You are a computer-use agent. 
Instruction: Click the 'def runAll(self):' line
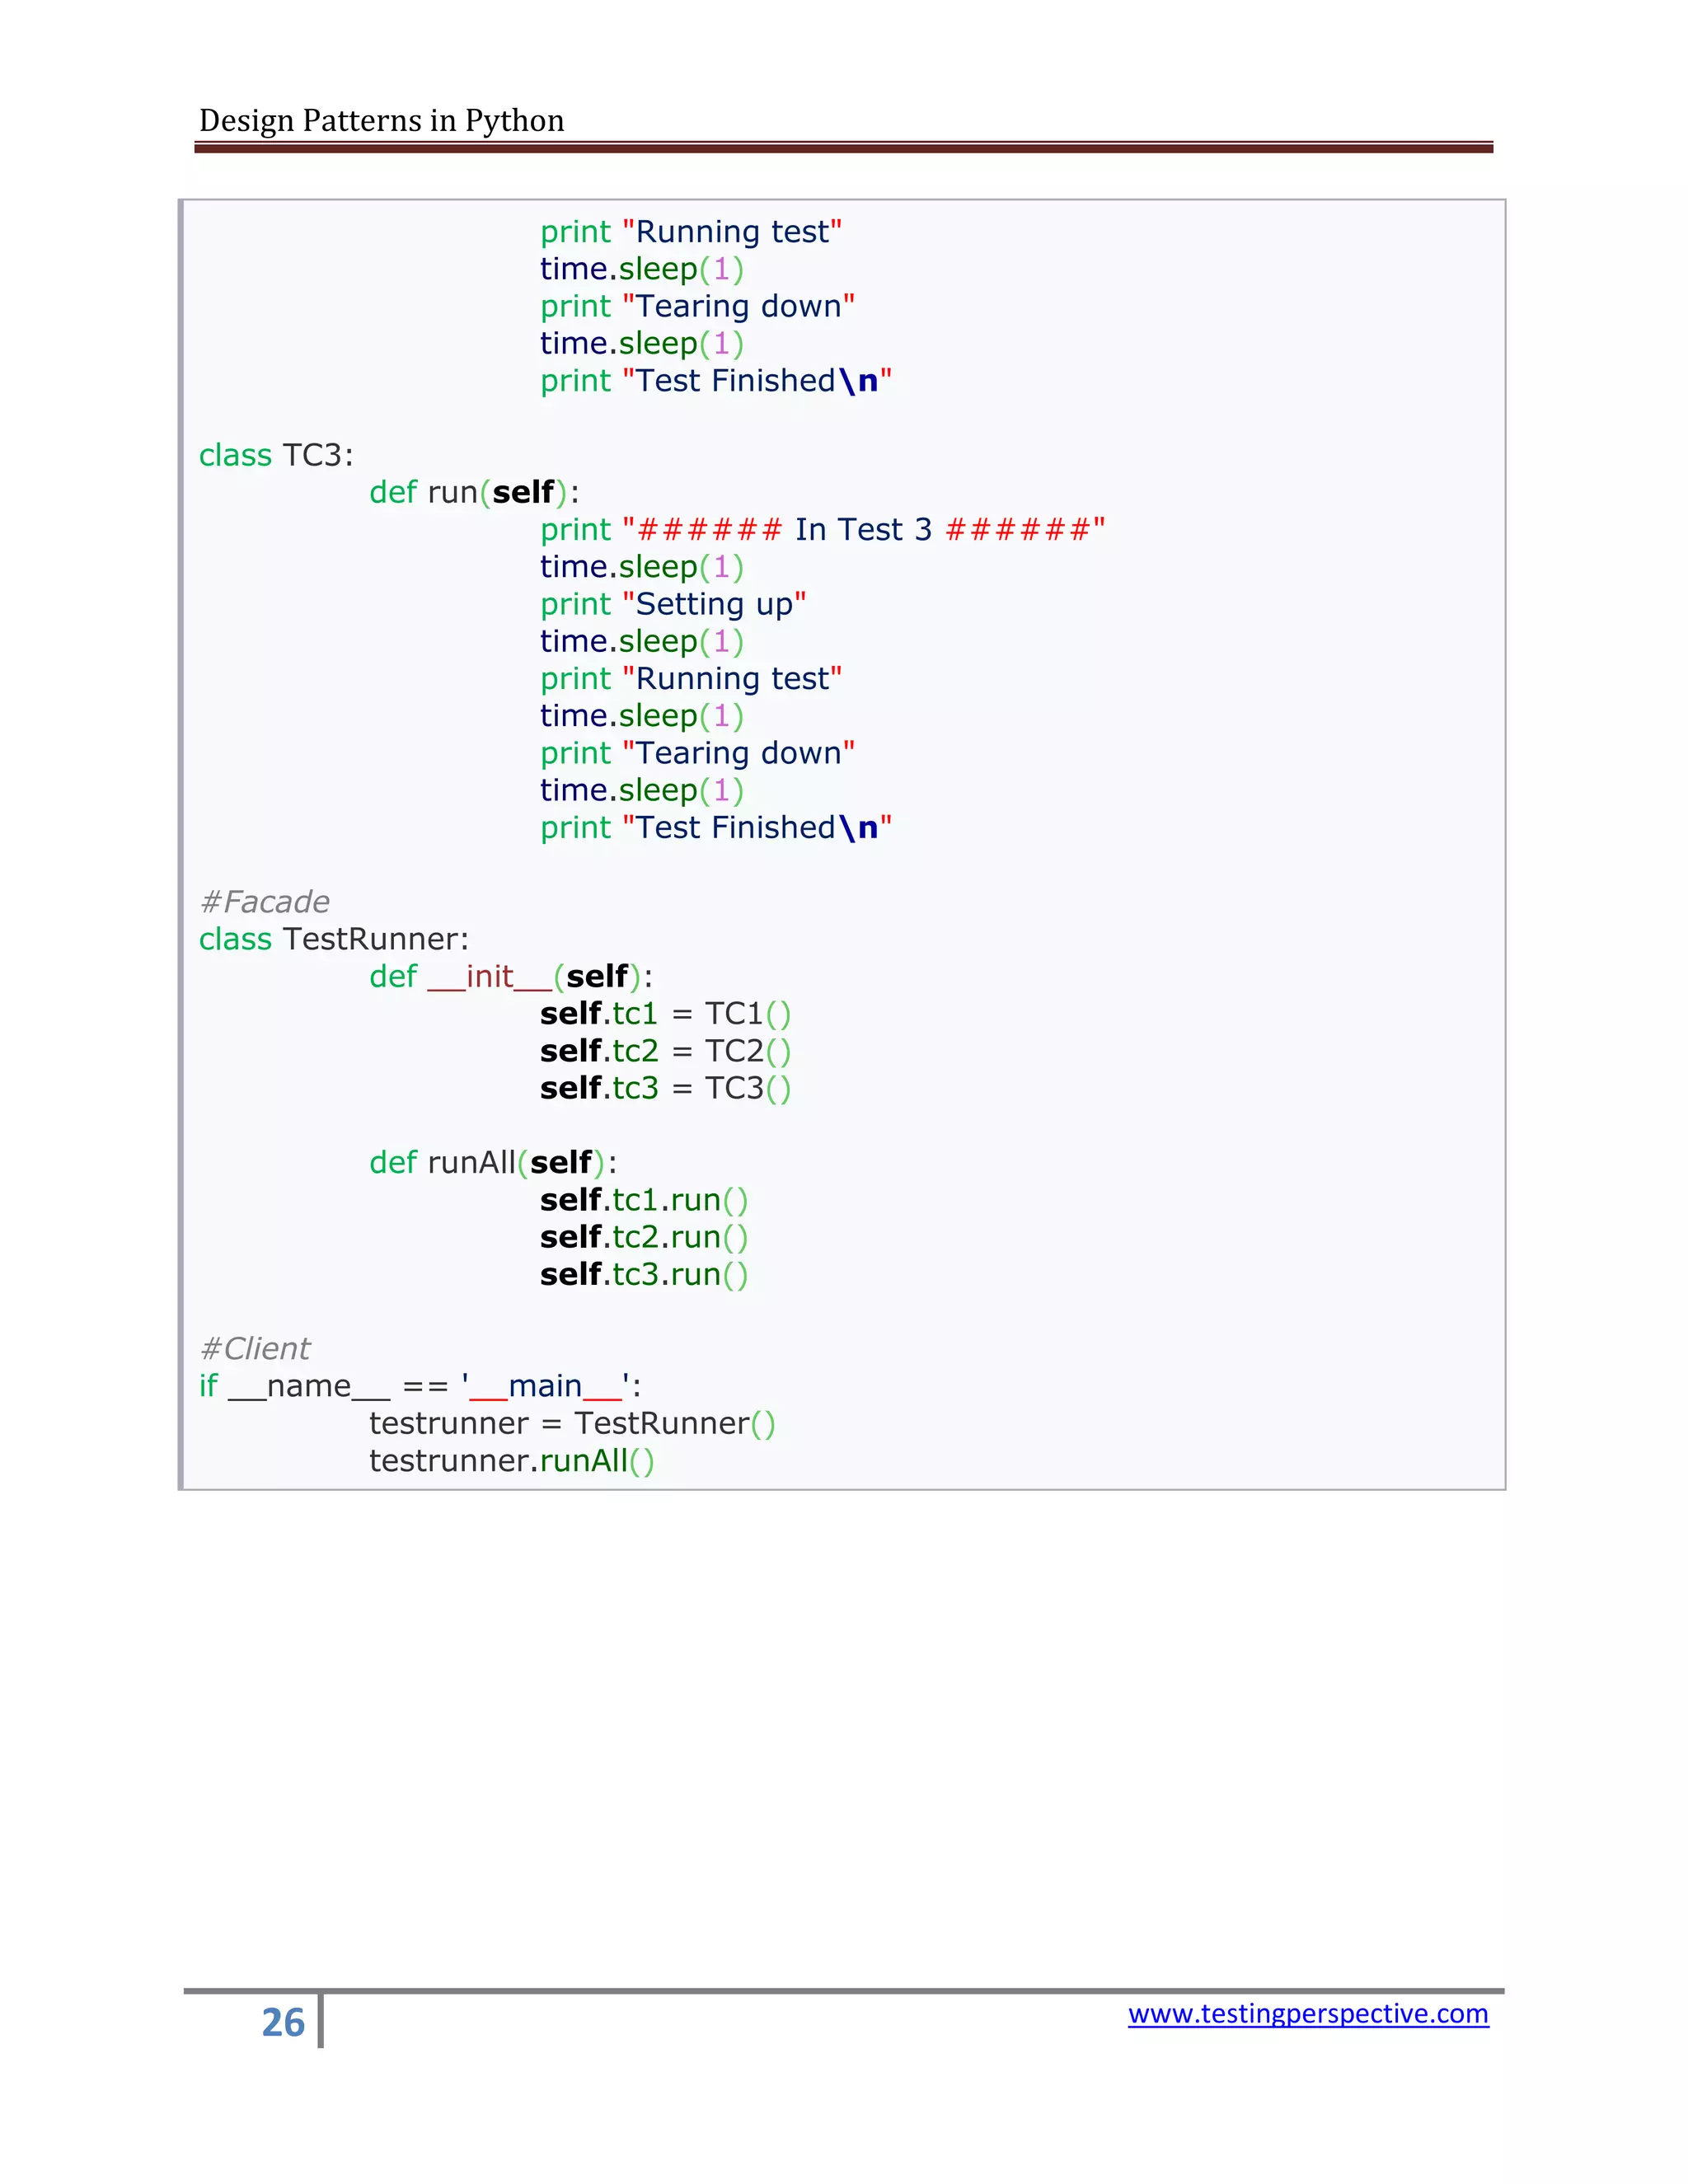[x=493, y=1163]
